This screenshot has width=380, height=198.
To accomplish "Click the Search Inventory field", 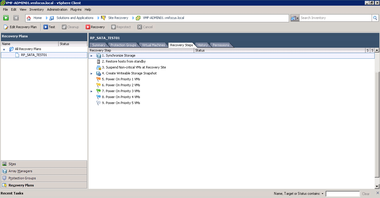I will [335, 18].
